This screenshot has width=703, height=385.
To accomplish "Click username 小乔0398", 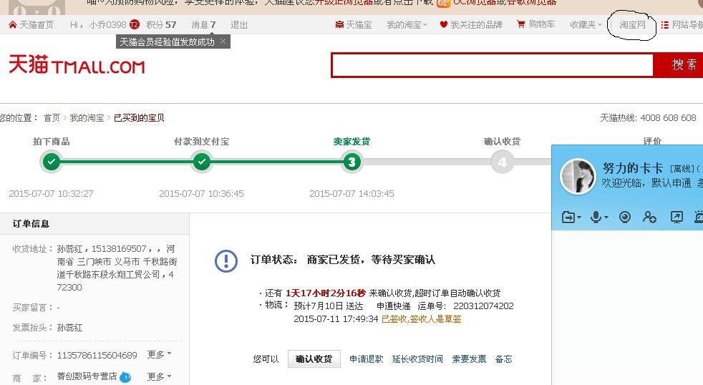I will (x=107, y=24).
